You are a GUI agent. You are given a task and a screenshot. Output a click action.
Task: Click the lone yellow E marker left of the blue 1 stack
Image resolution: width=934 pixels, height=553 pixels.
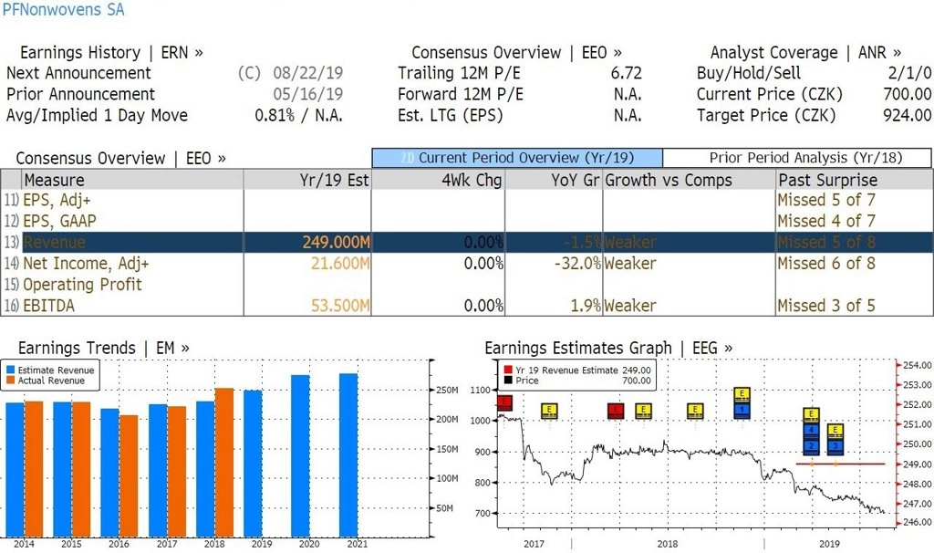pos(694,411)
